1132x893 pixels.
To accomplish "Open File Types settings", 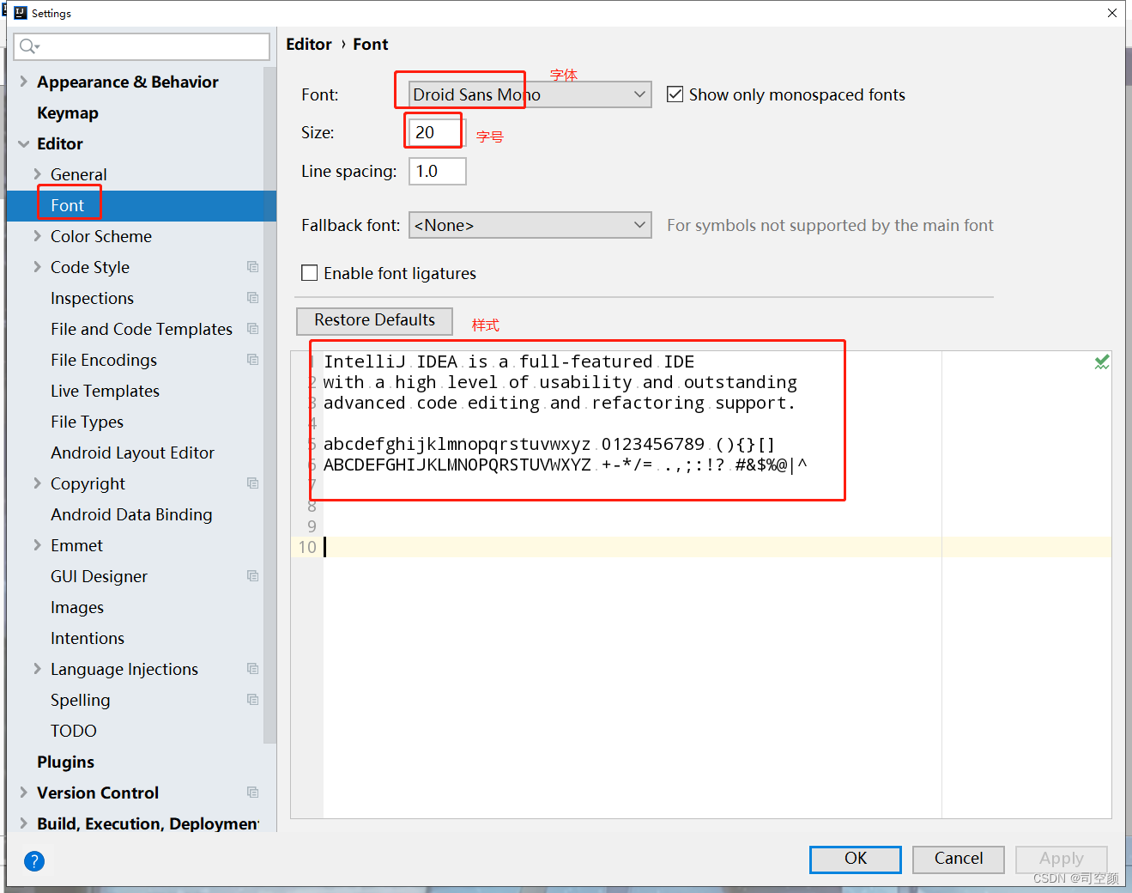I will [x=87, y=422].
